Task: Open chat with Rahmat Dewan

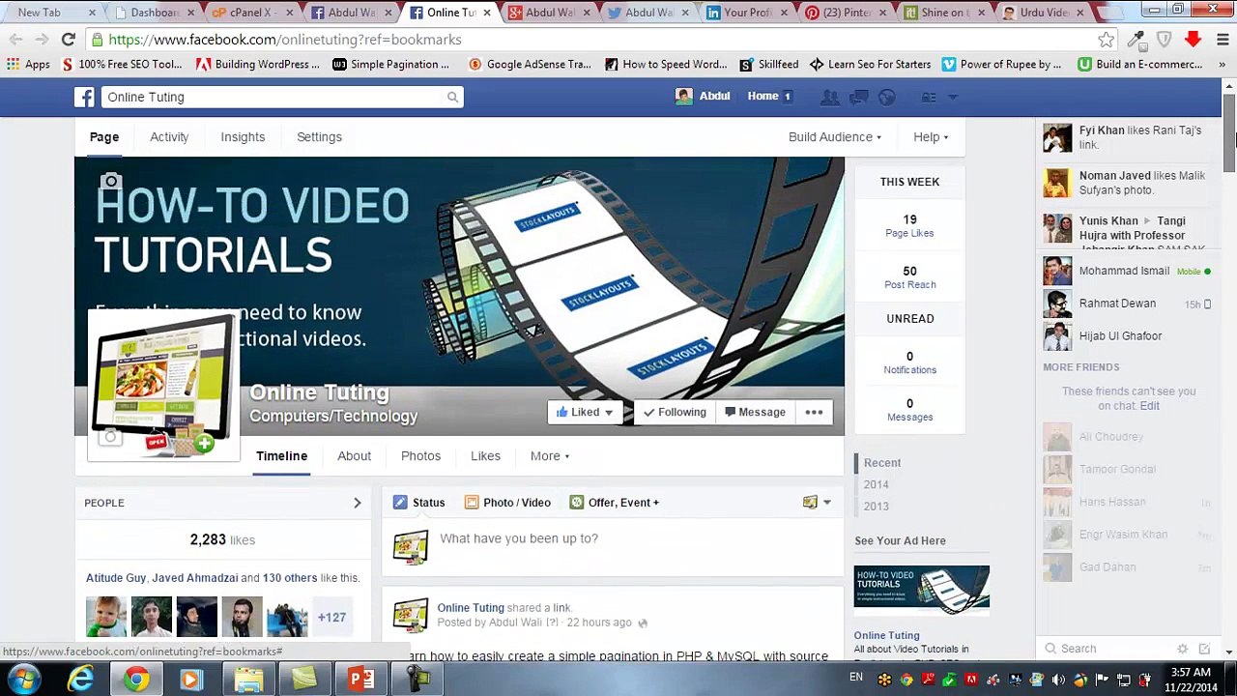Action: tap(1127, 304)
